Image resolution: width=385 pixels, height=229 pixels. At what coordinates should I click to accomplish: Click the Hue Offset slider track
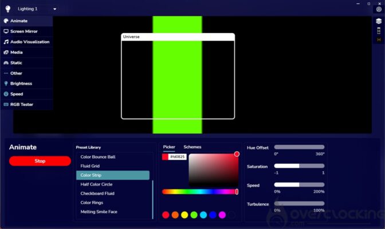(299, 147)
